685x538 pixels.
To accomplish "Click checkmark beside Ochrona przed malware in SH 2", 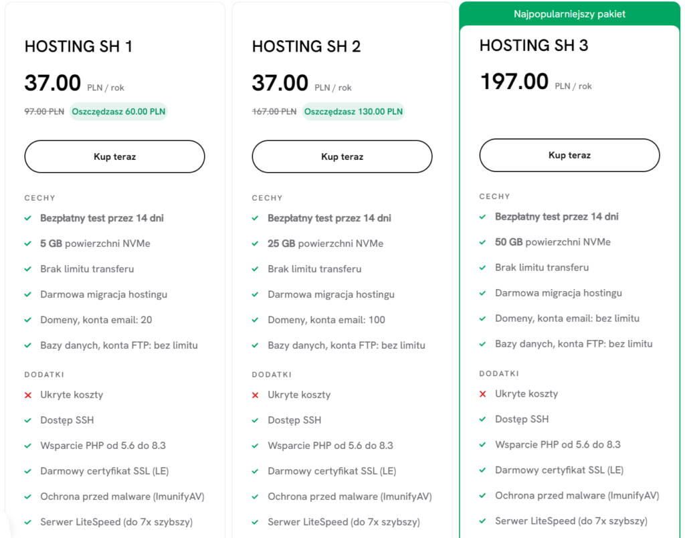I will [256, 497].
